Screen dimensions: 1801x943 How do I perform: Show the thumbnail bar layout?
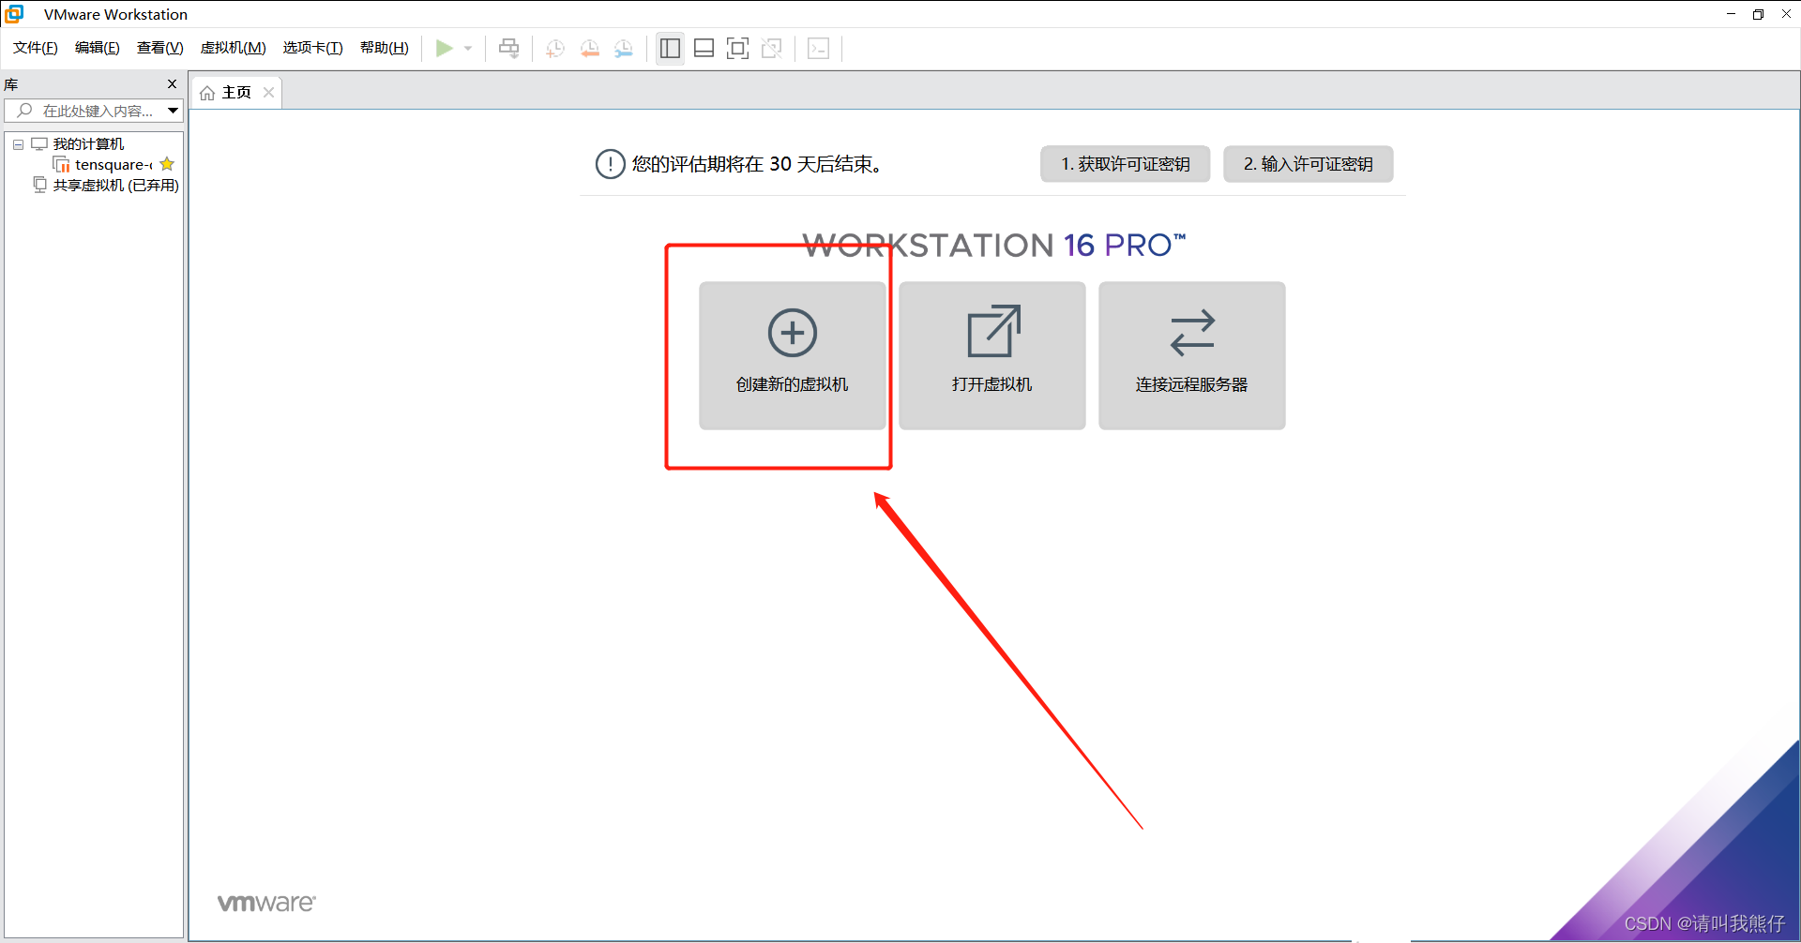click(704, 48)
